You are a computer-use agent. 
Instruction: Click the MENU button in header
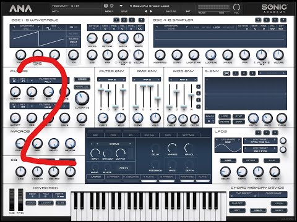109,12
